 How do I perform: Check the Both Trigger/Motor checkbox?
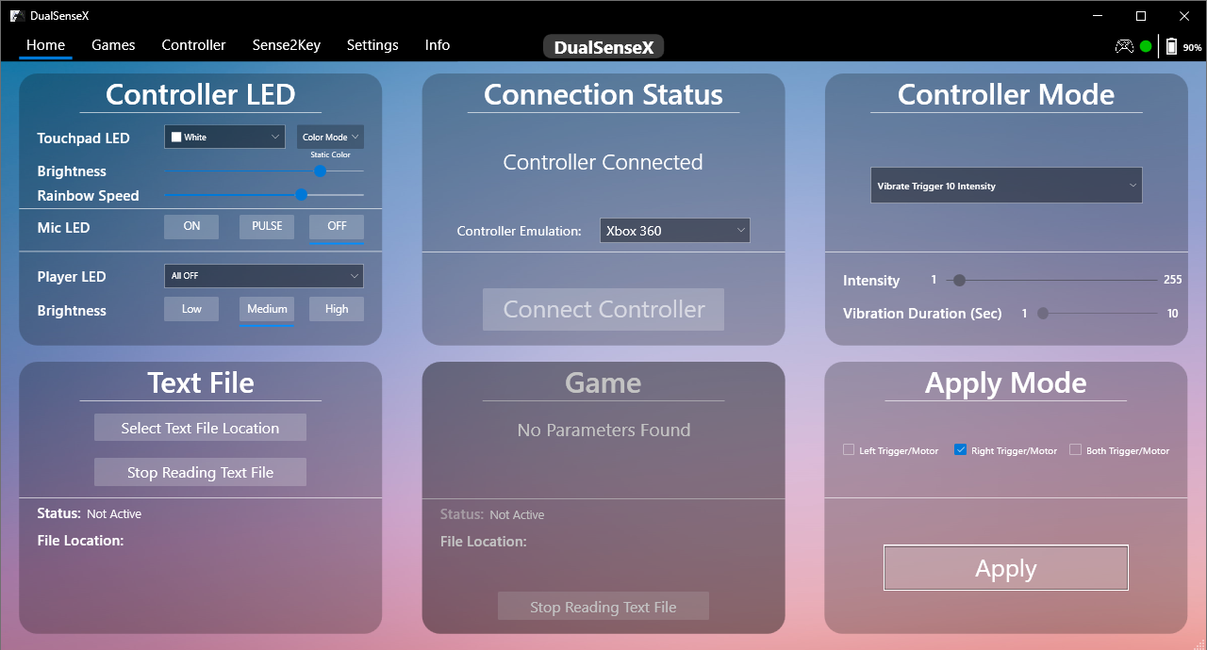[x=1076, y=450]
